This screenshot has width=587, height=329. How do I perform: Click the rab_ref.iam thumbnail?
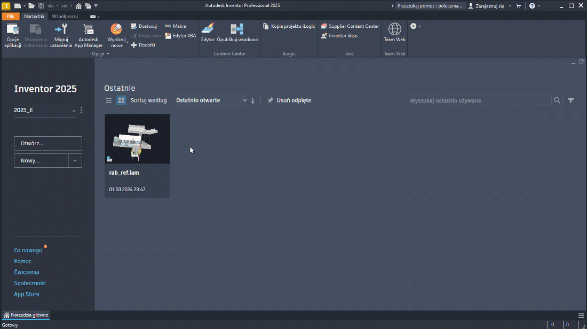(x=137, y=139)
